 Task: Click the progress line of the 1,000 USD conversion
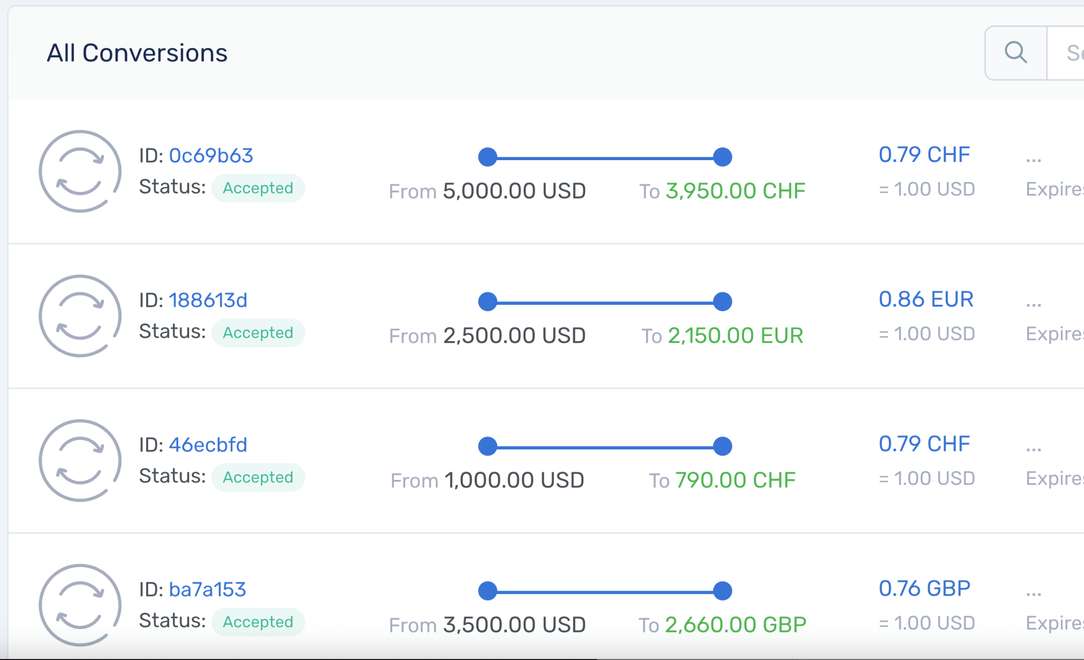(x=604, y=446)
